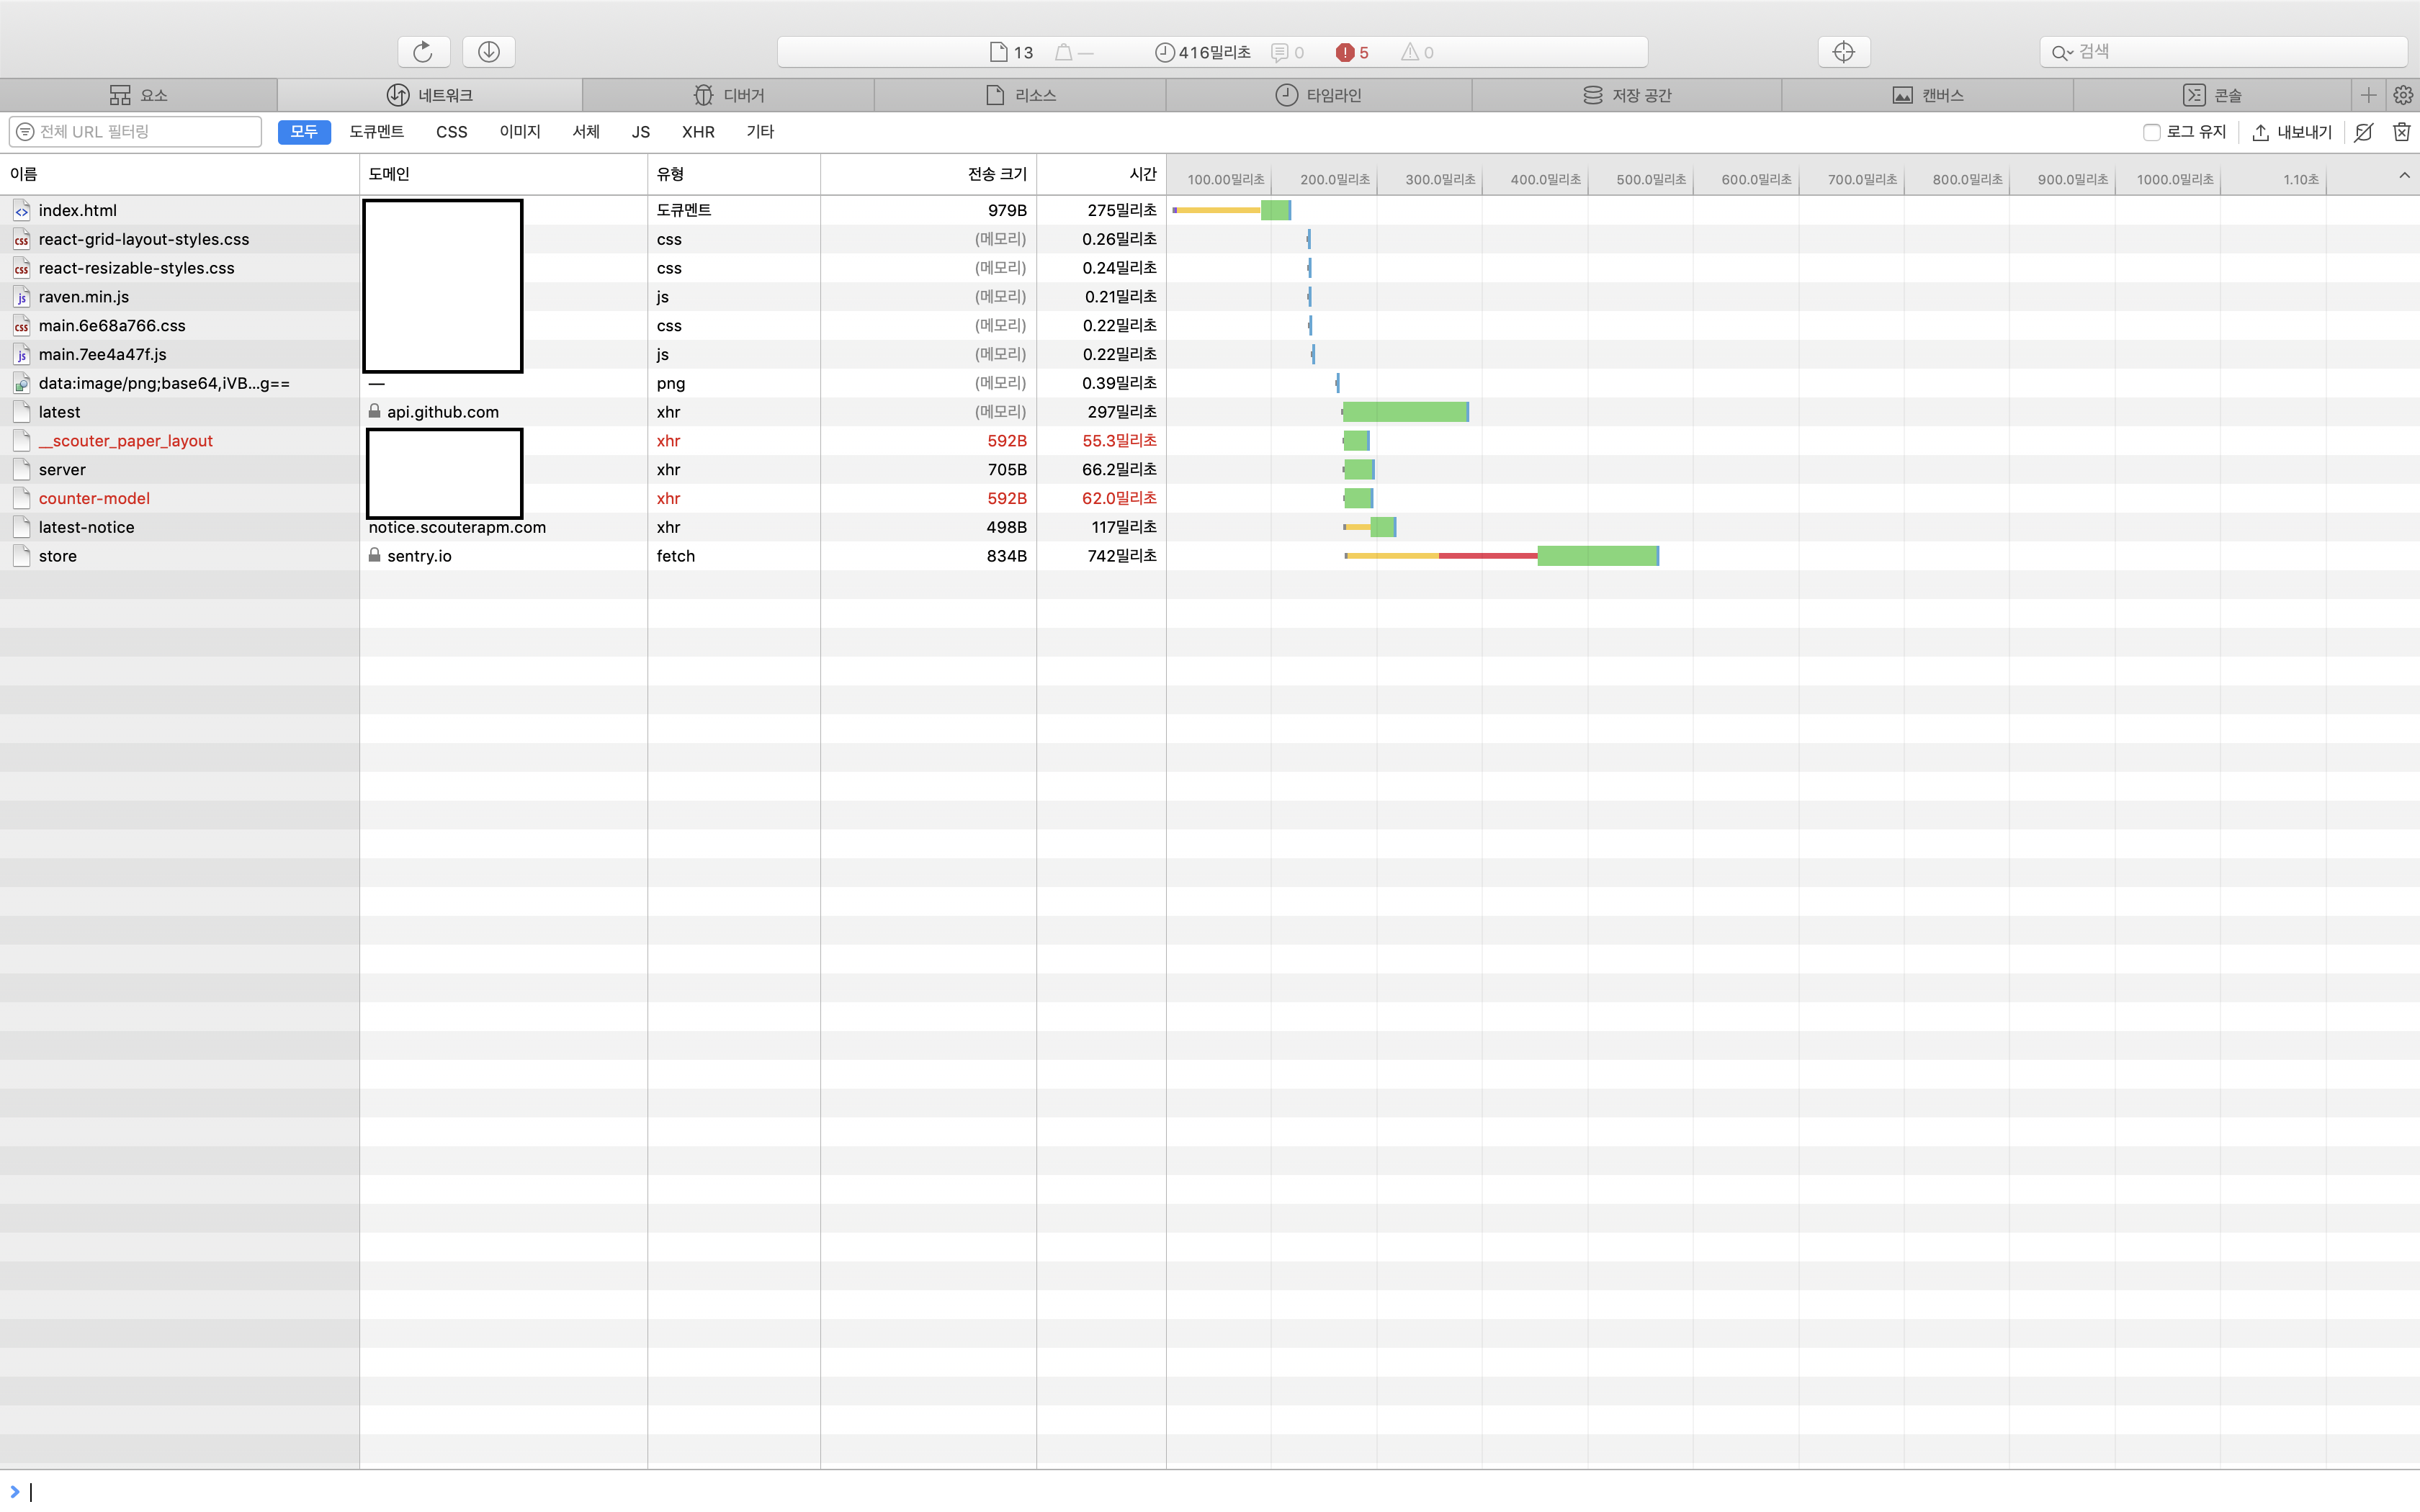Collapse the waterfall chevron at header right
This screenshot has width=2420, height=1512.
[2404, 176]
